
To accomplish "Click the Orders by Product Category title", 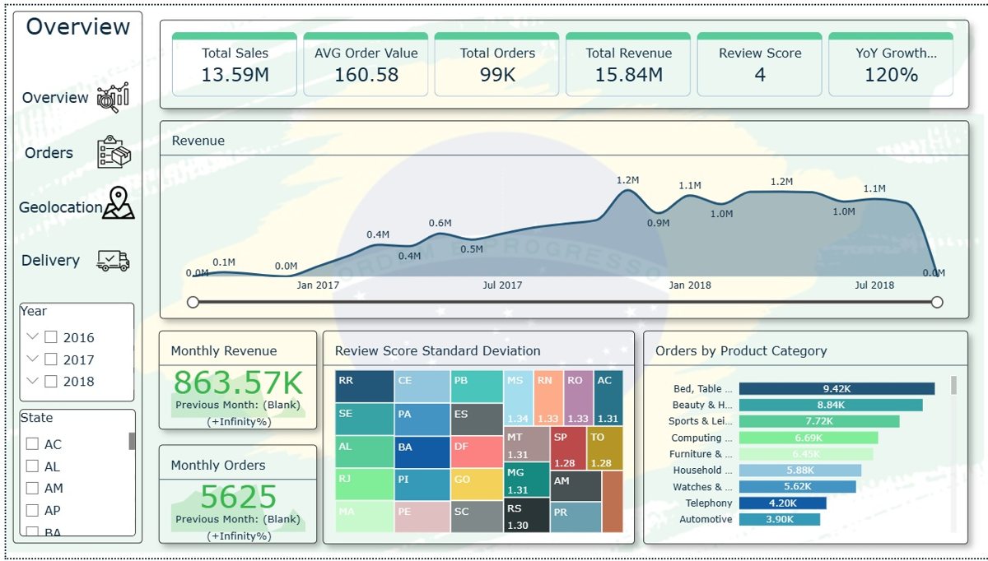I will pos(741,351).
